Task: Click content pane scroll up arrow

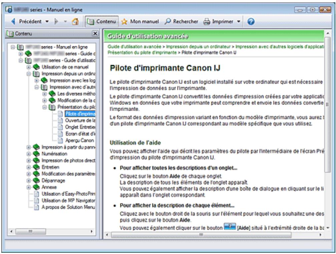Action: point(327,33)
